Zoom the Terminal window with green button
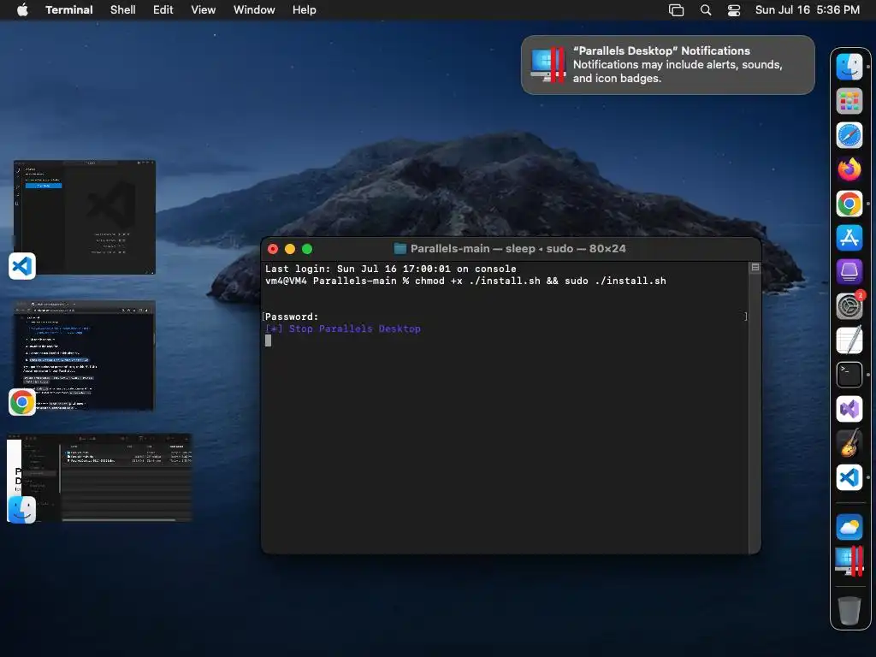The image size is (876, 657). [x=307, y=249]
